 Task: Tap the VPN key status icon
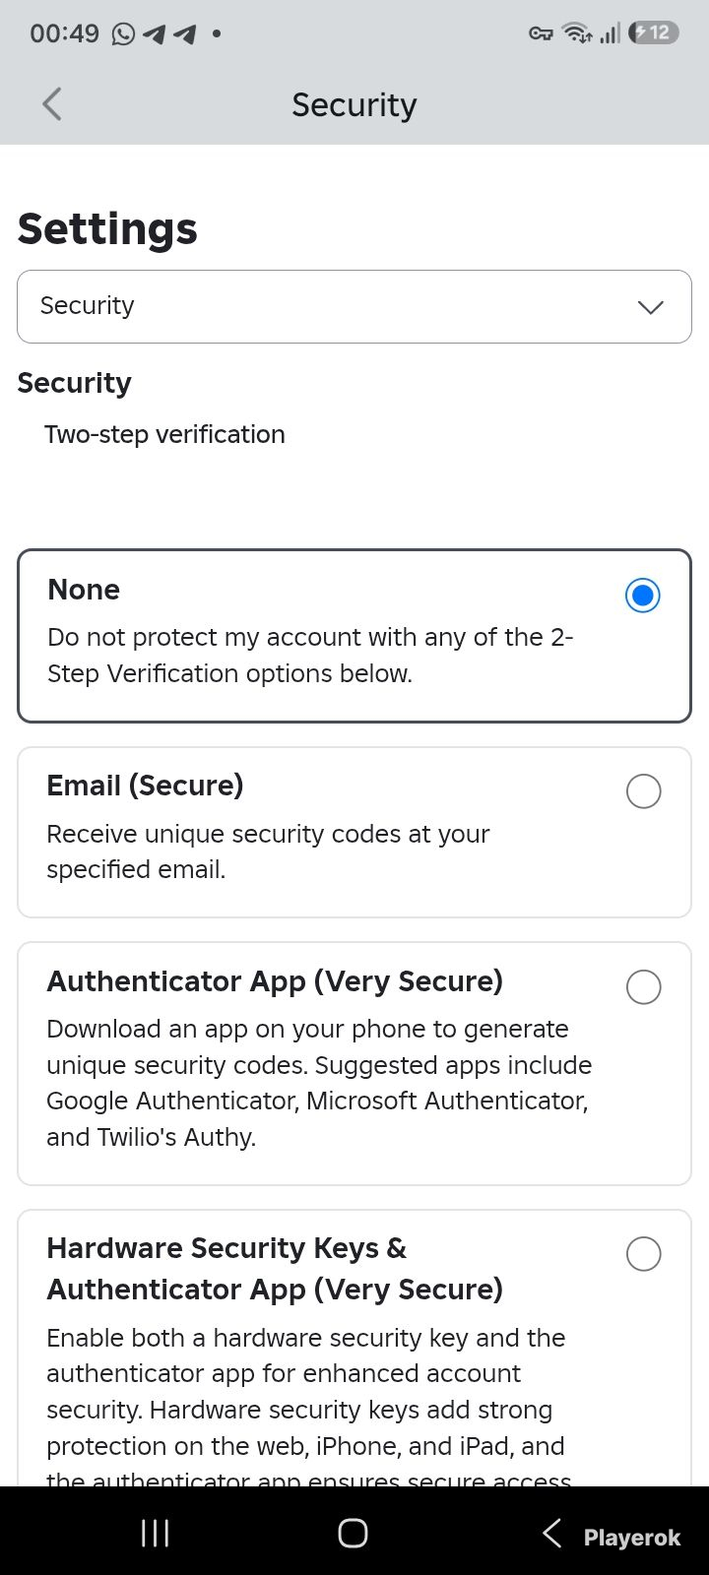[541, 34]
